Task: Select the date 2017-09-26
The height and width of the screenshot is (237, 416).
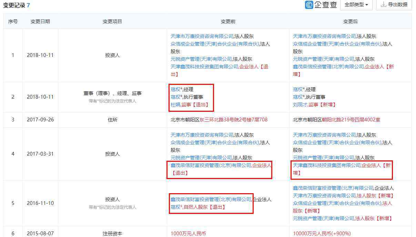Action: click(x=40, y=120)
